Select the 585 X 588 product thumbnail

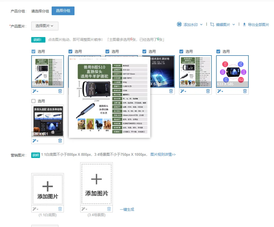195,72
